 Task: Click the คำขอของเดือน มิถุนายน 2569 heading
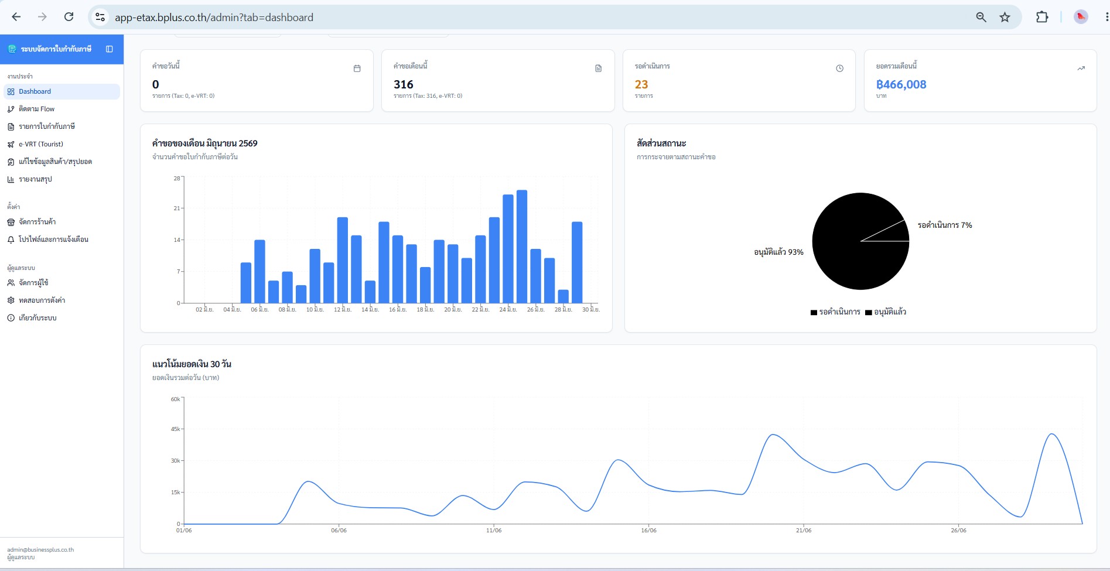pyautogui.click(x=204, y=143)
